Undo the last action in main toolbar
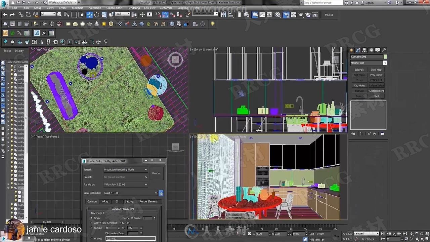This screenshot has height=242, width=430. point(5,14)
